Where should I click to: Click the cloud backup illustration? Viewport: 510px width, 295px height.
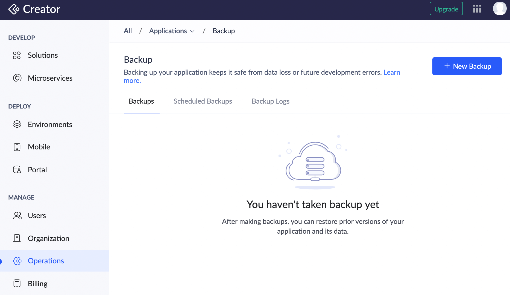point(313,162)
